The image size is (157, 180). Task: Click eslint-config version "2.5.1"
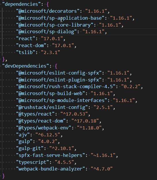point(103,107)
